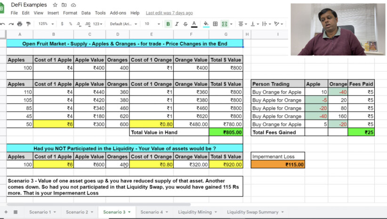The image size is (387, 219).
Task: Format as currency with dollar icon
Action: click(62, 24)
